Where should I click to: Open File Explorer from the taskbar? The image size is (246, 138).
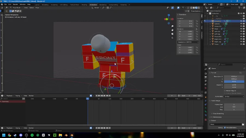[x=60, y=135]
